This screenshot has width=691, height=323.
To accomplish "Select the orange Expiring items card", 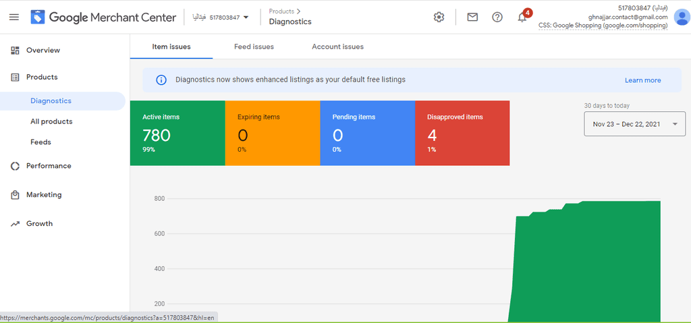I will pos(273,133).
